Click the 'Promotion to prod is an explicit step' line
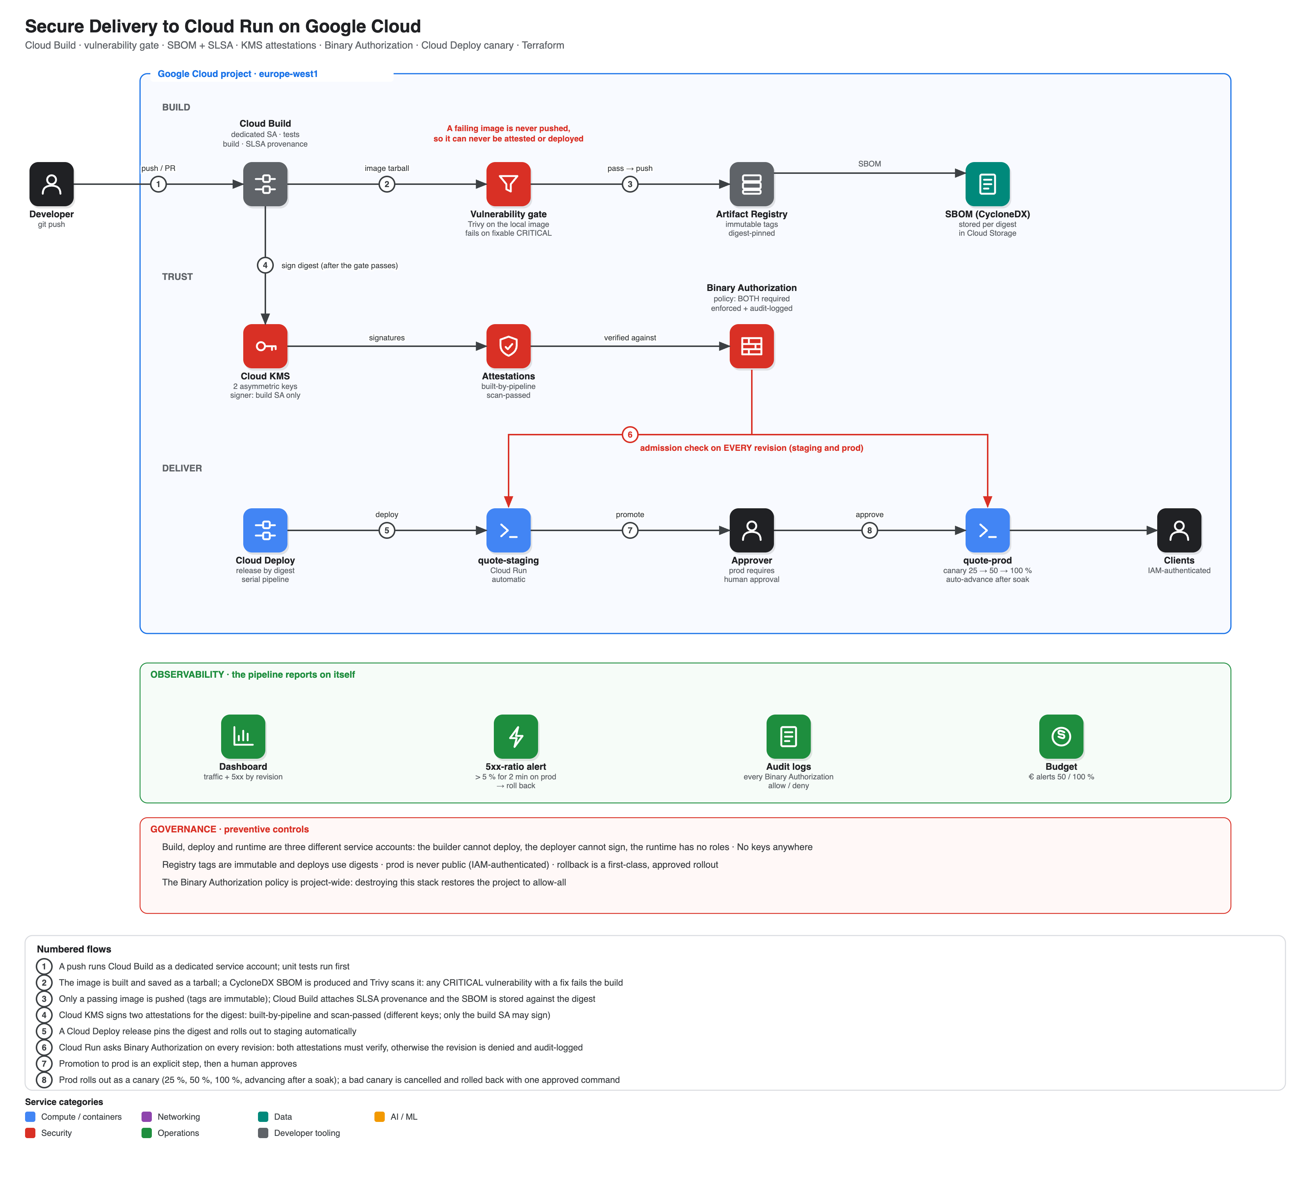This screenshot has height=1186, width=1312. click(x=178, y=1064)
